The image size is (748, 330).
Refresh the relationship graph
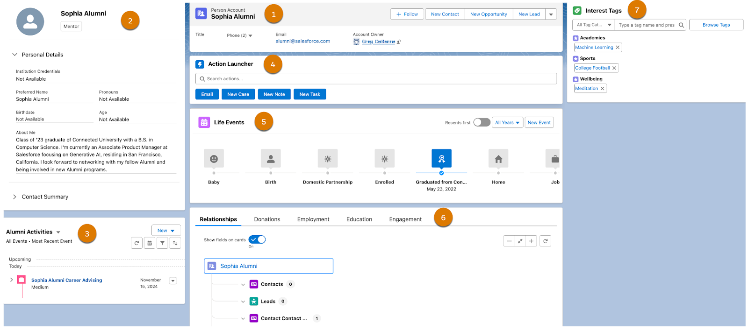[546, 241]
